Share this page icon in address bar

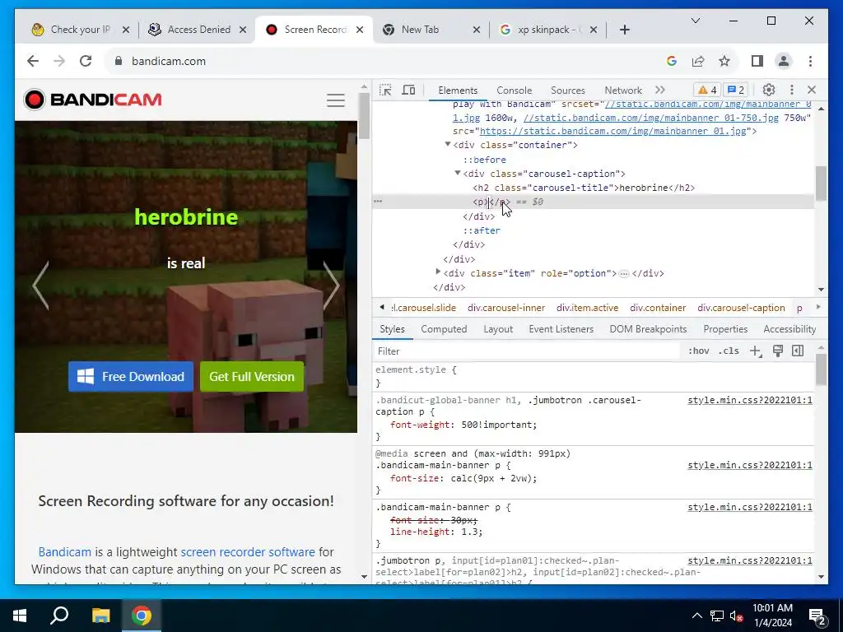point(698,61)
